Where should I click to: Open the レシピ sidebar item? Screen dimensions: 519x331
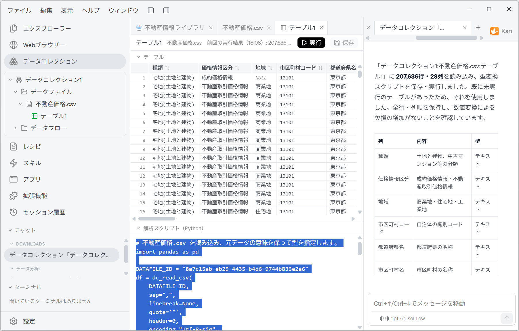point(65,147)
